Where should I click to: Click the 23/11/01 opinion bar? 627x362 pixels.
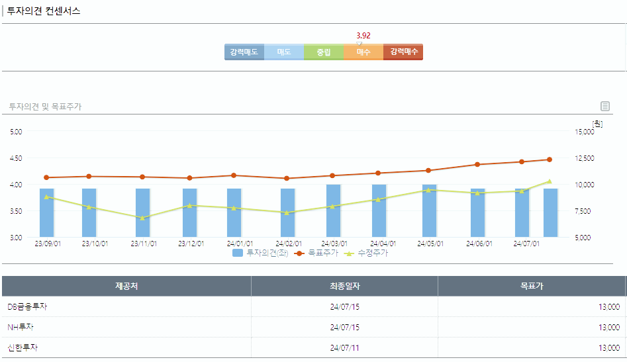click(x=143, y=213)
